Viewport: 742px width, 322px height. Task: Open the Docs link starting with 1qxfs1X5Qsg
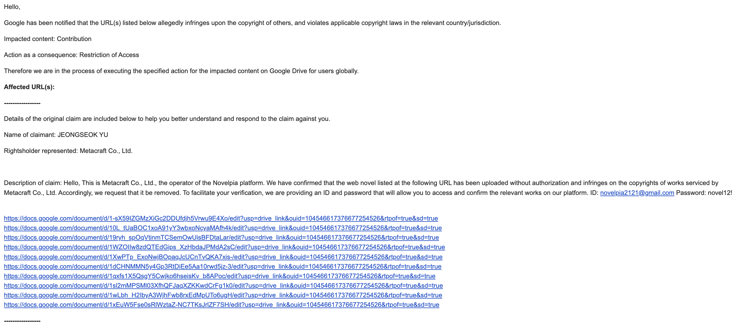click(x=220, y=276)
